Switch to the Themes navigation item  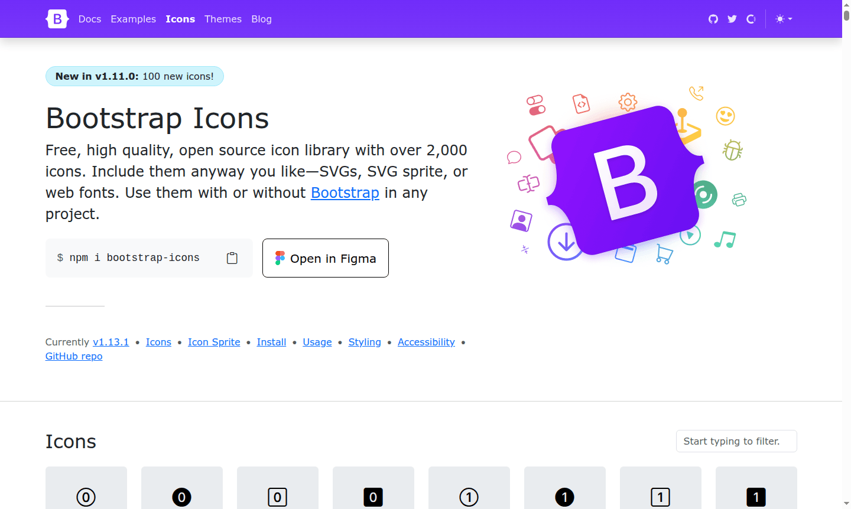[x=223, y=19]
